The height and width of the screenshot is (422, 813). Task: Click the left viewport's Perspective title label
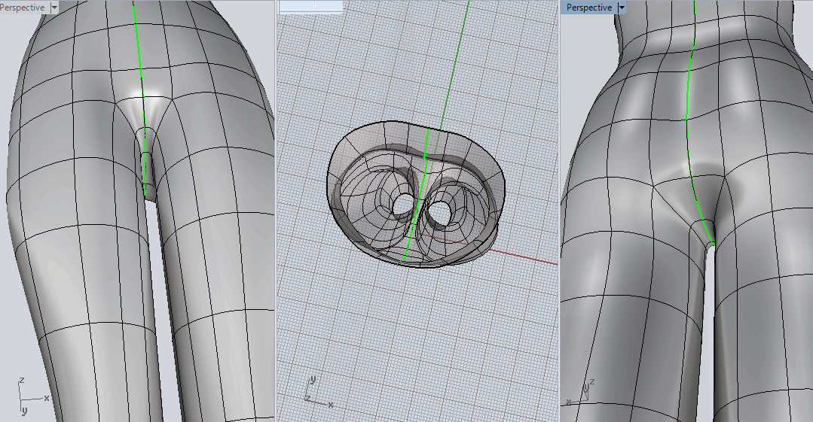[x=22, y=7]
